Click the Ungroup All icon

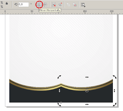tap(60, 5)
